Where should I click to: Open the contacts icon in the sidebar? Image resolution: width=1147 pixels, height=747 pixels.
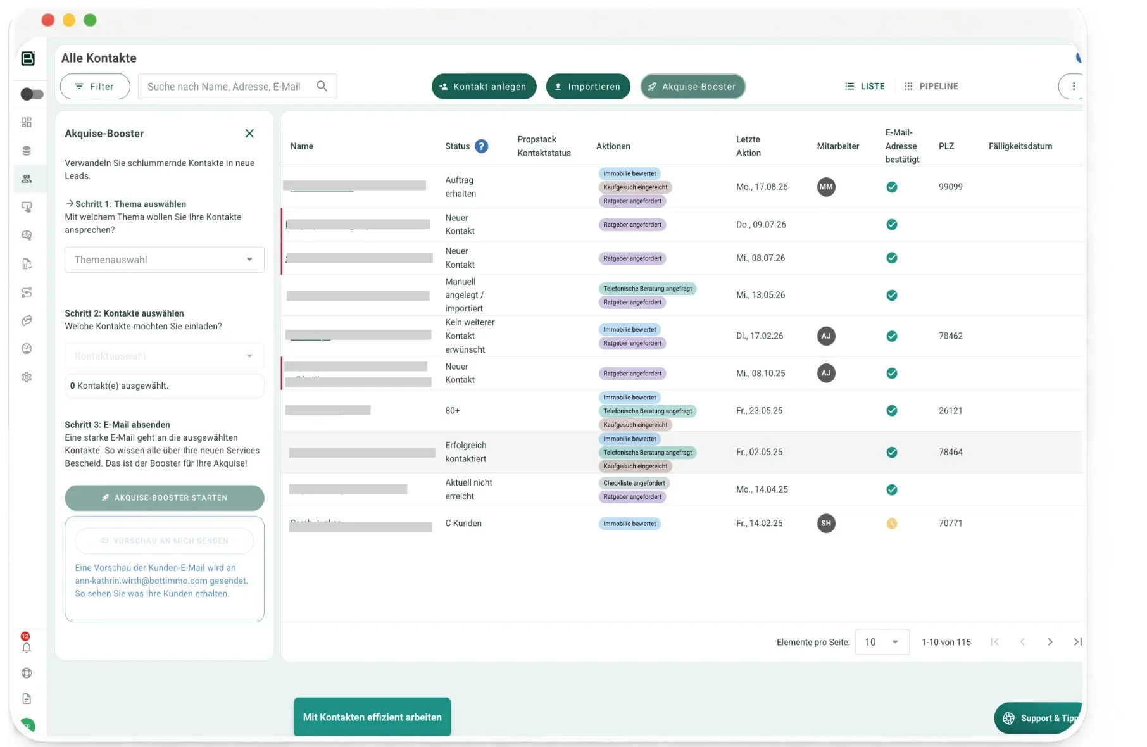coord(27,179)
